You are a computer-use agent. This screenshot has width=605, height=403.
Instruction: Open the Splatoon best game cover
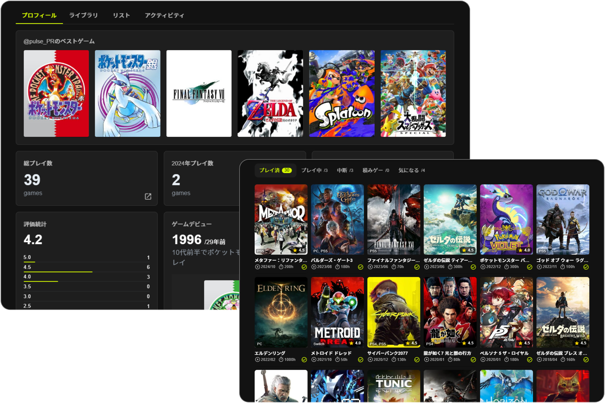click(342, 93)
